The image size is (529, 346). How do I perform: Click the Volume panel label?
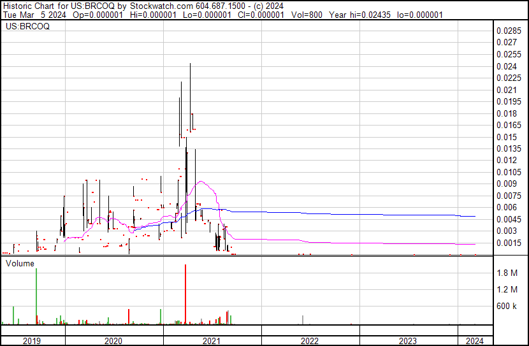click(20, 263)
